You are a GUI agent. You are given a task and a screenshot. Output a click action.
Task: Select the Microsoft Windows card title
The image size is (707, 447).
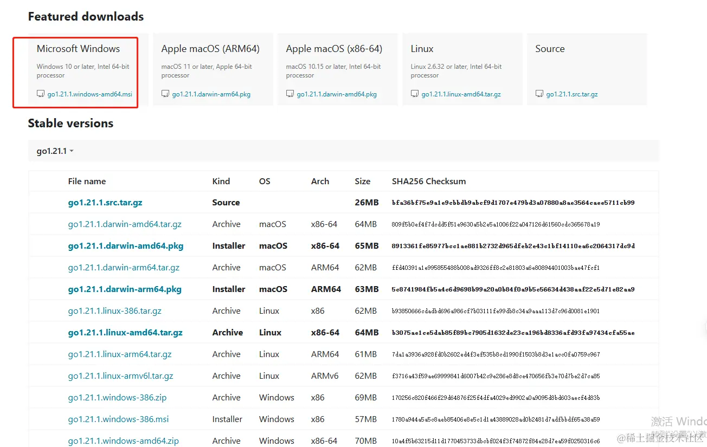[79, 49]
